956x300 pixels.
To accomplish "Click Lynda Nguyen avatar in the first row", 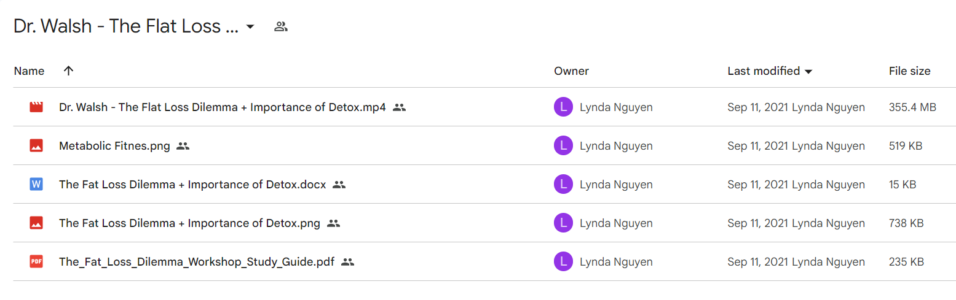I will click(563, 107).
